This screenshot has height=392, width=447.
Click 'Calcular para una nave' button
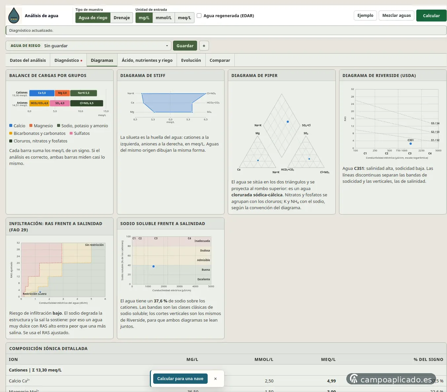(180, 379)
